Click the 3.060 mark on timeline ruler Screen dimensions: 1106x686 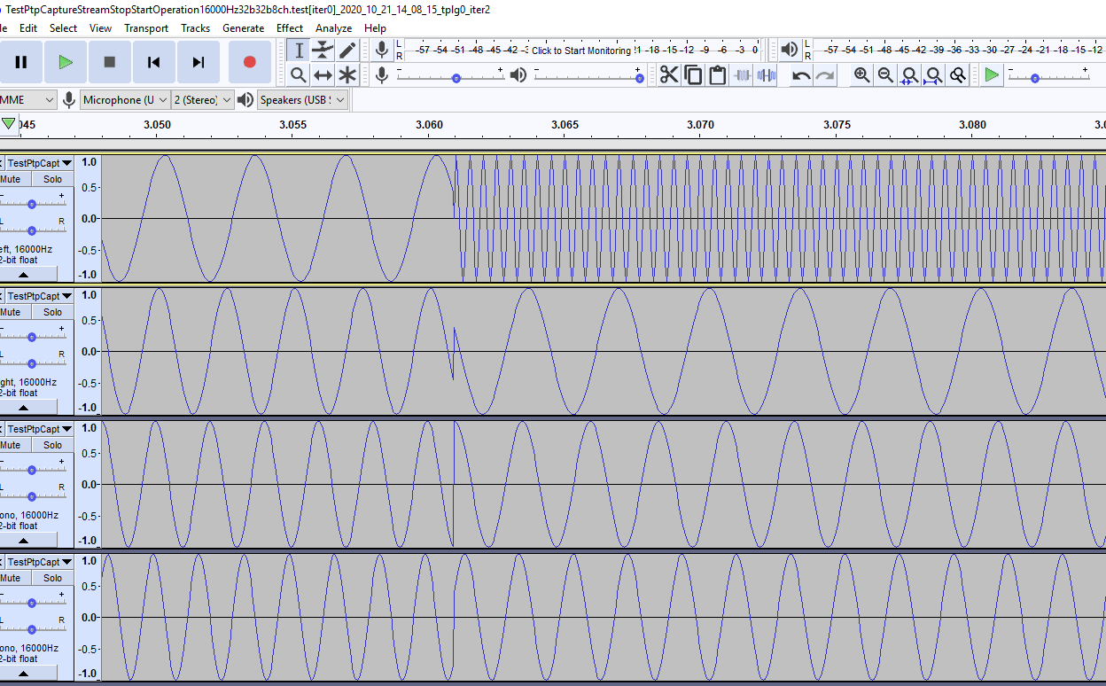pos(429,125)
